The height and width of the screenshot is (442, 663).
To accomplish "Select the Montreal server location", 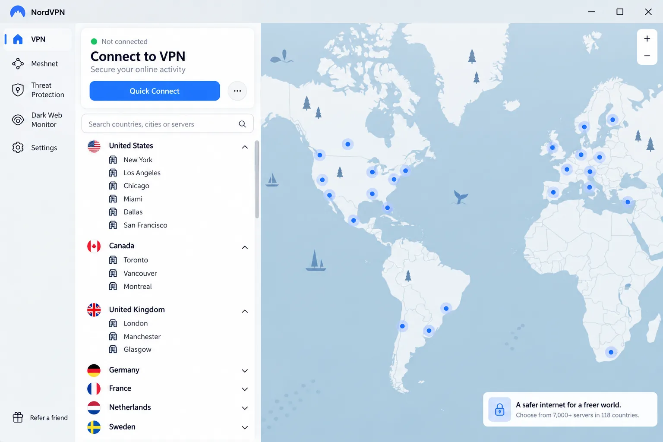I will coord(138,286).
